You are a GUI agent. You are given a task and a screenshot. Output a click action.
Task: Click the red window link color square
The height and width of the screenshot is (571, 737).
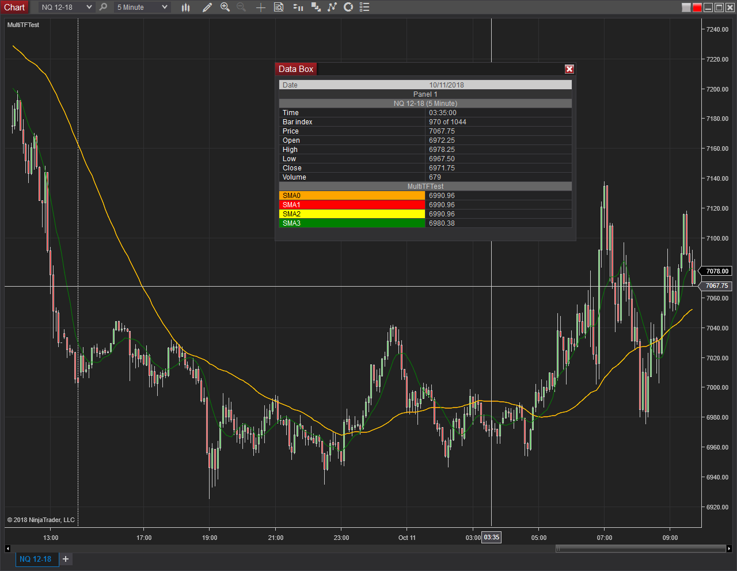(697, 7)
